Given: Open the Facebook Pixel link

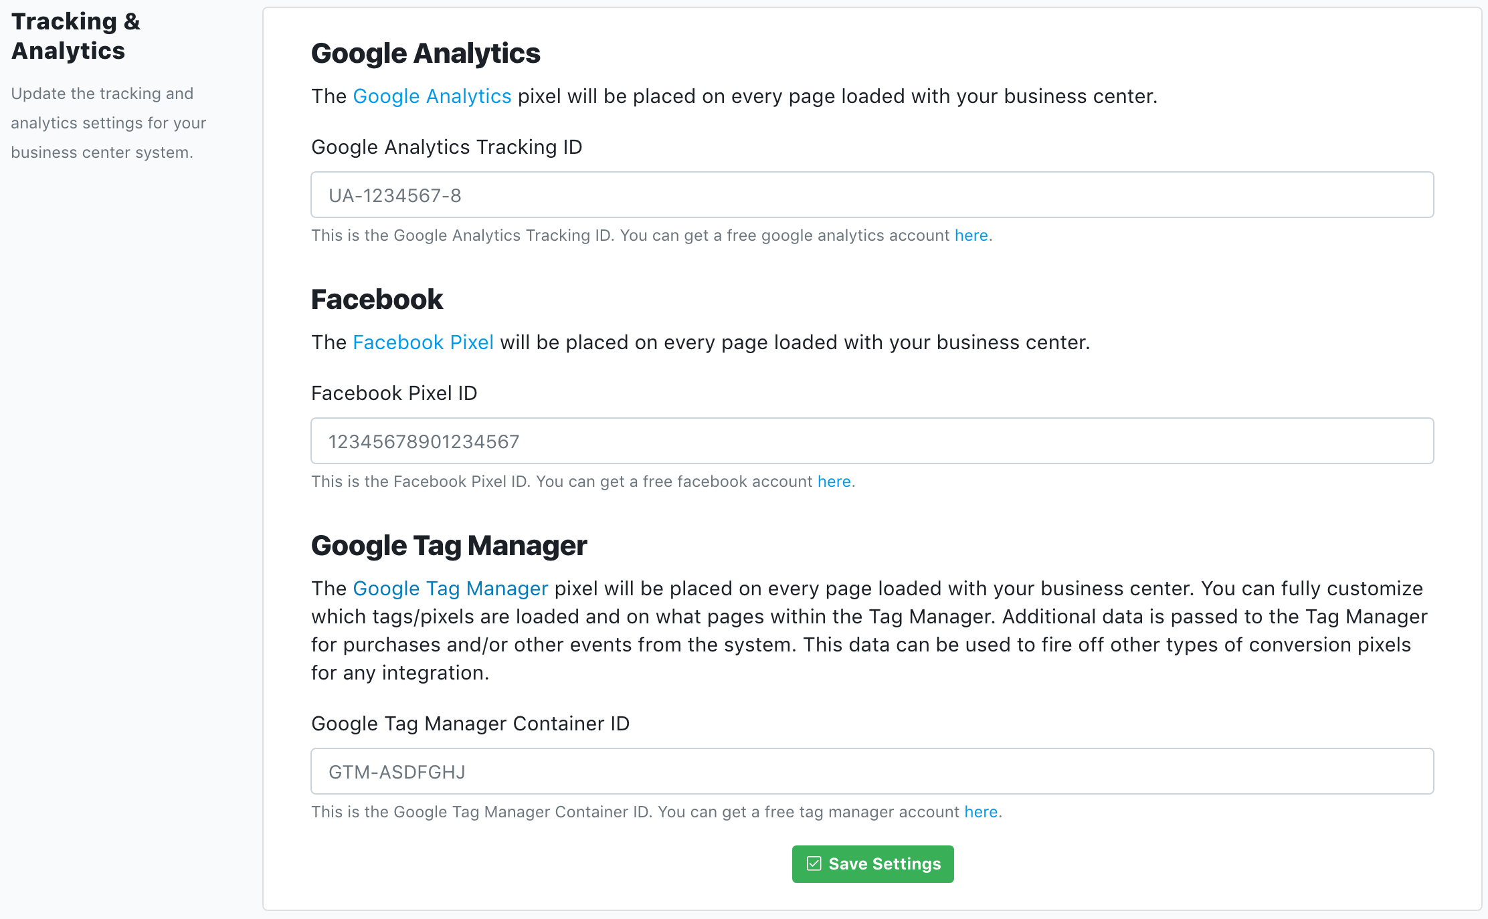Looking at the screenshot, I should tap(423, 342).
